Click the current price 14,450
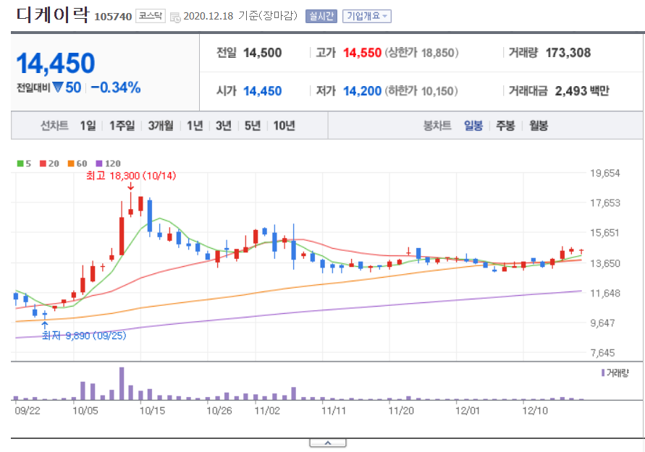The image size is (645, 452). coord(56,64)
